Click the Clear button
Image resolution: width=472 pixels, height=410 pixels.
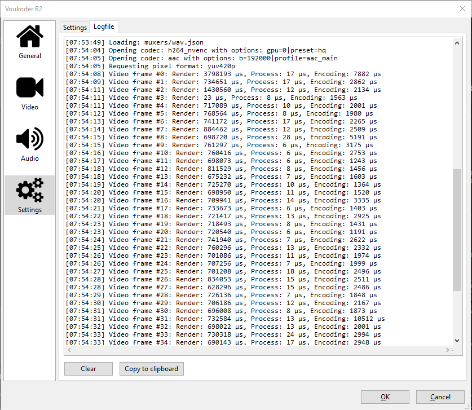pyautogui.click(x=89, y=369)
